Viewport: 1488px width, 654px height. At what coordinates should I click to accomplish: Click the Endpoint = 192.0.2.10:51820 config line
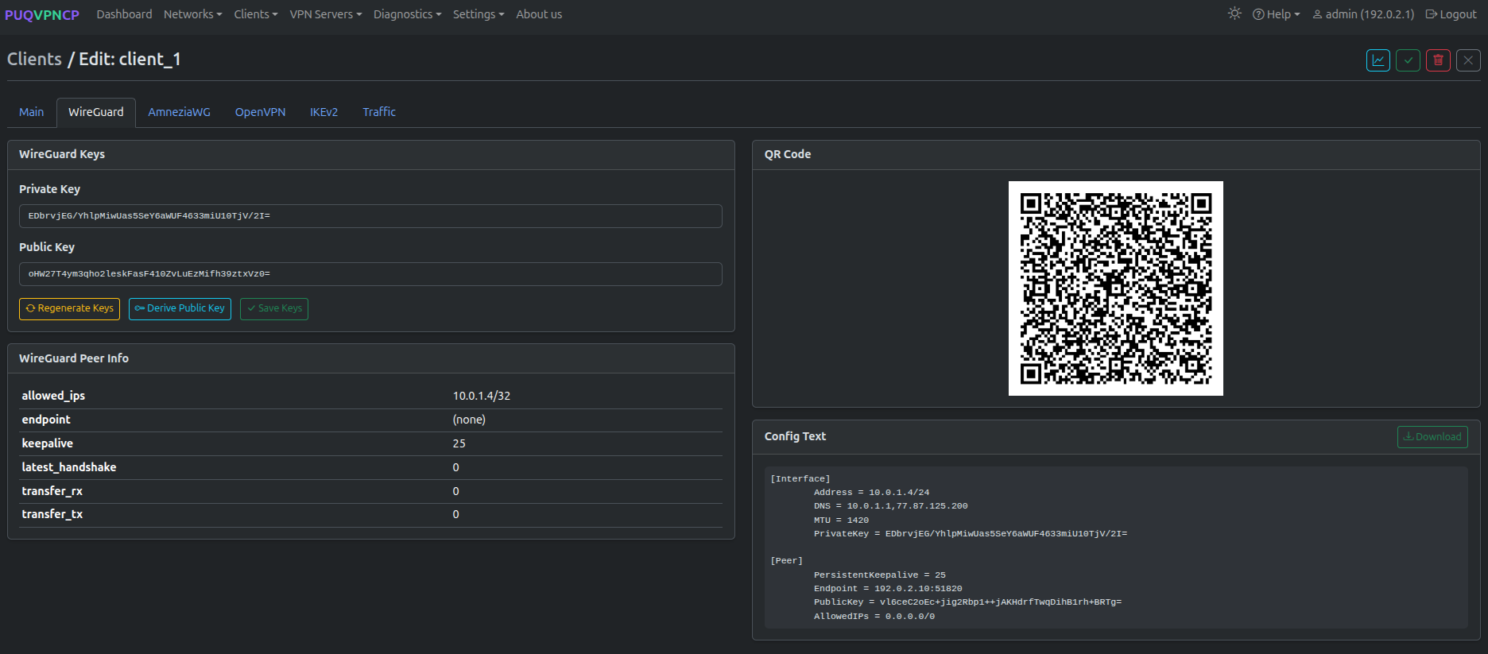[888, 589]
